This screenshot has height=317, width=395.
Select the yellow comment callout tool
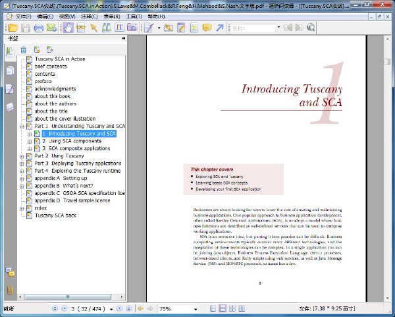(207, 28)
